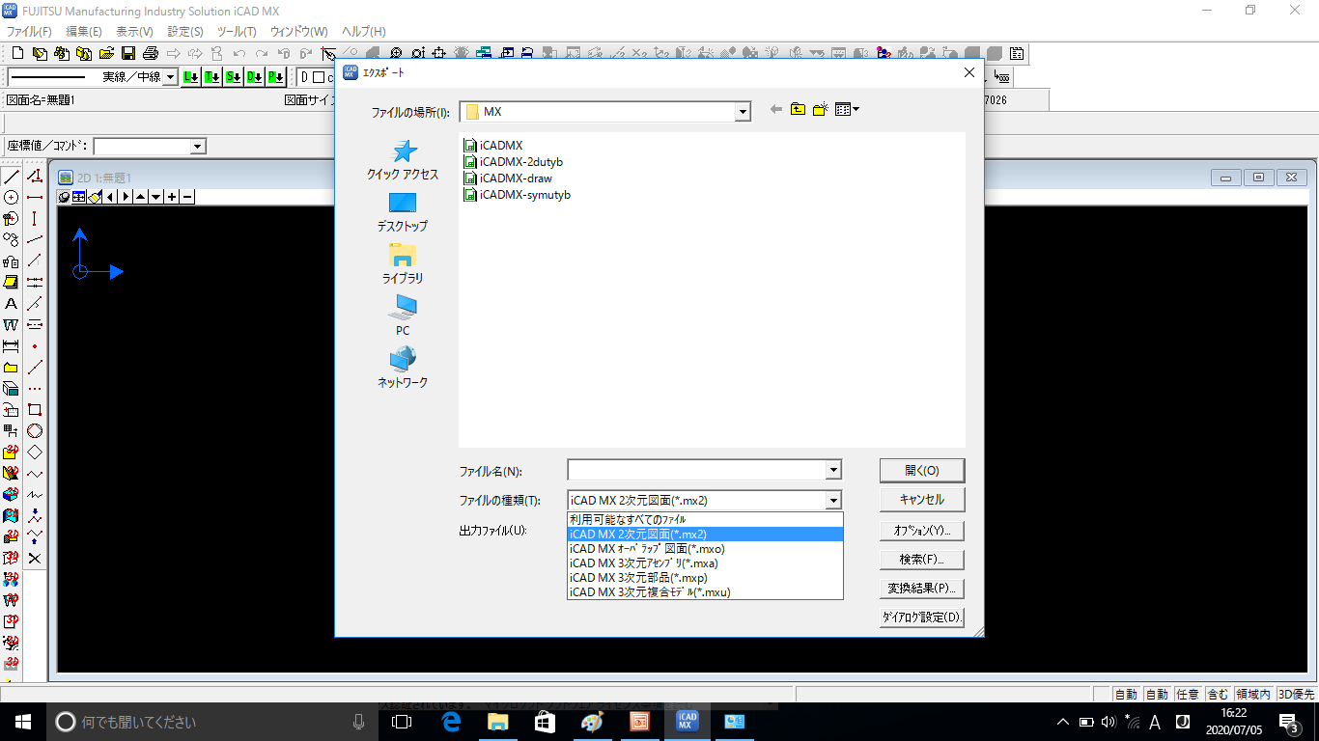Click the New file icon in the toolbar
1319x741 pixels.
17,53
